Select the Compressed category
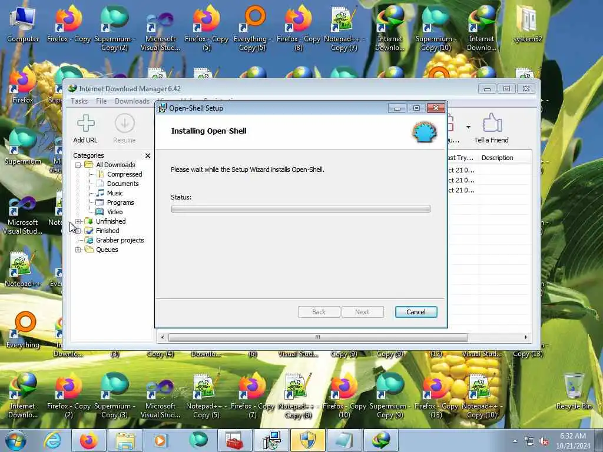Image resolution: width=603 pixels, height=452 pixels. tap(124, 174)
